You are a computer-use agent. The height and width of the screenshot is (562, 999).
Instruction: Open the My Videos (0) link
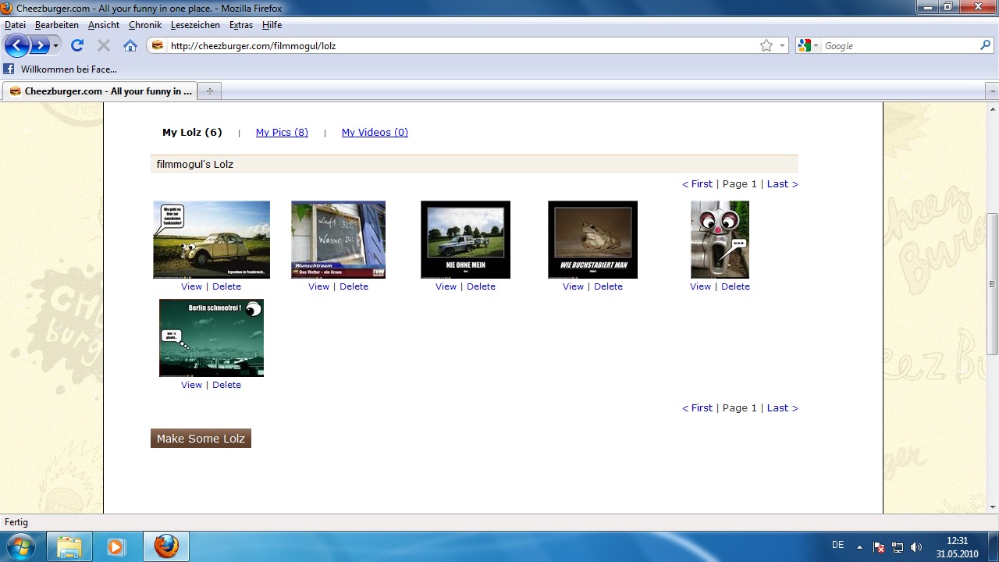375,133
